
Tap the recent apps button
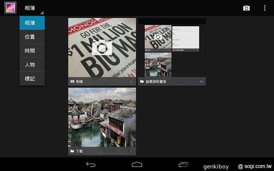tap(184, 164)
